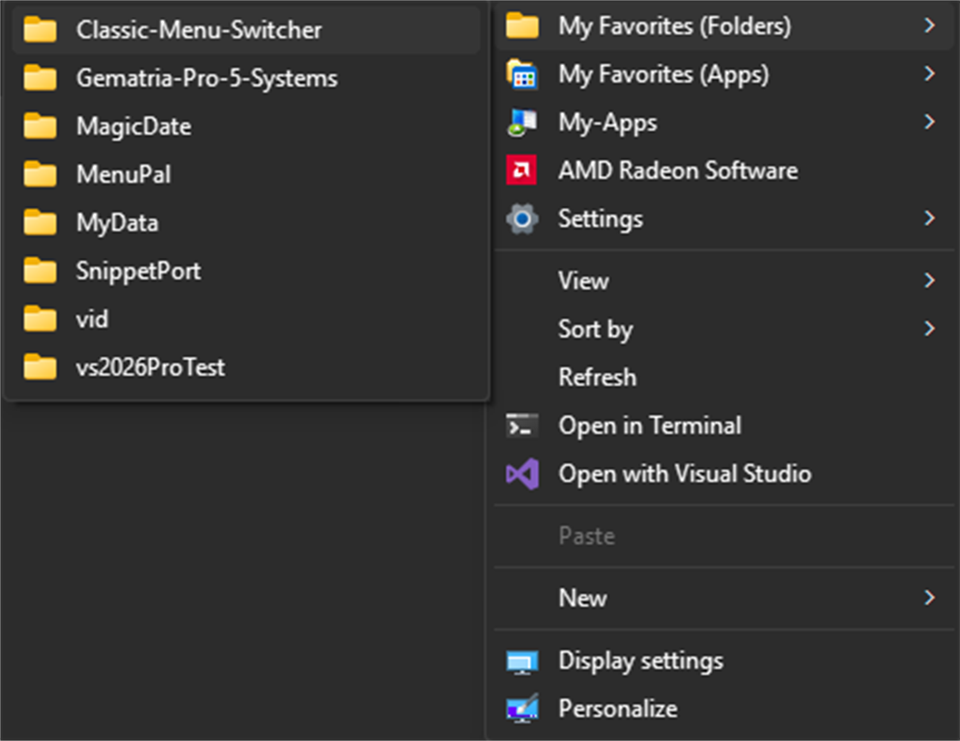Click the Settings gear icon

tap(522, 218)
